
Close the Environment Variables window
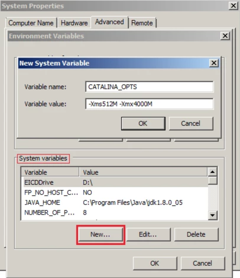[x=225, y=36]
